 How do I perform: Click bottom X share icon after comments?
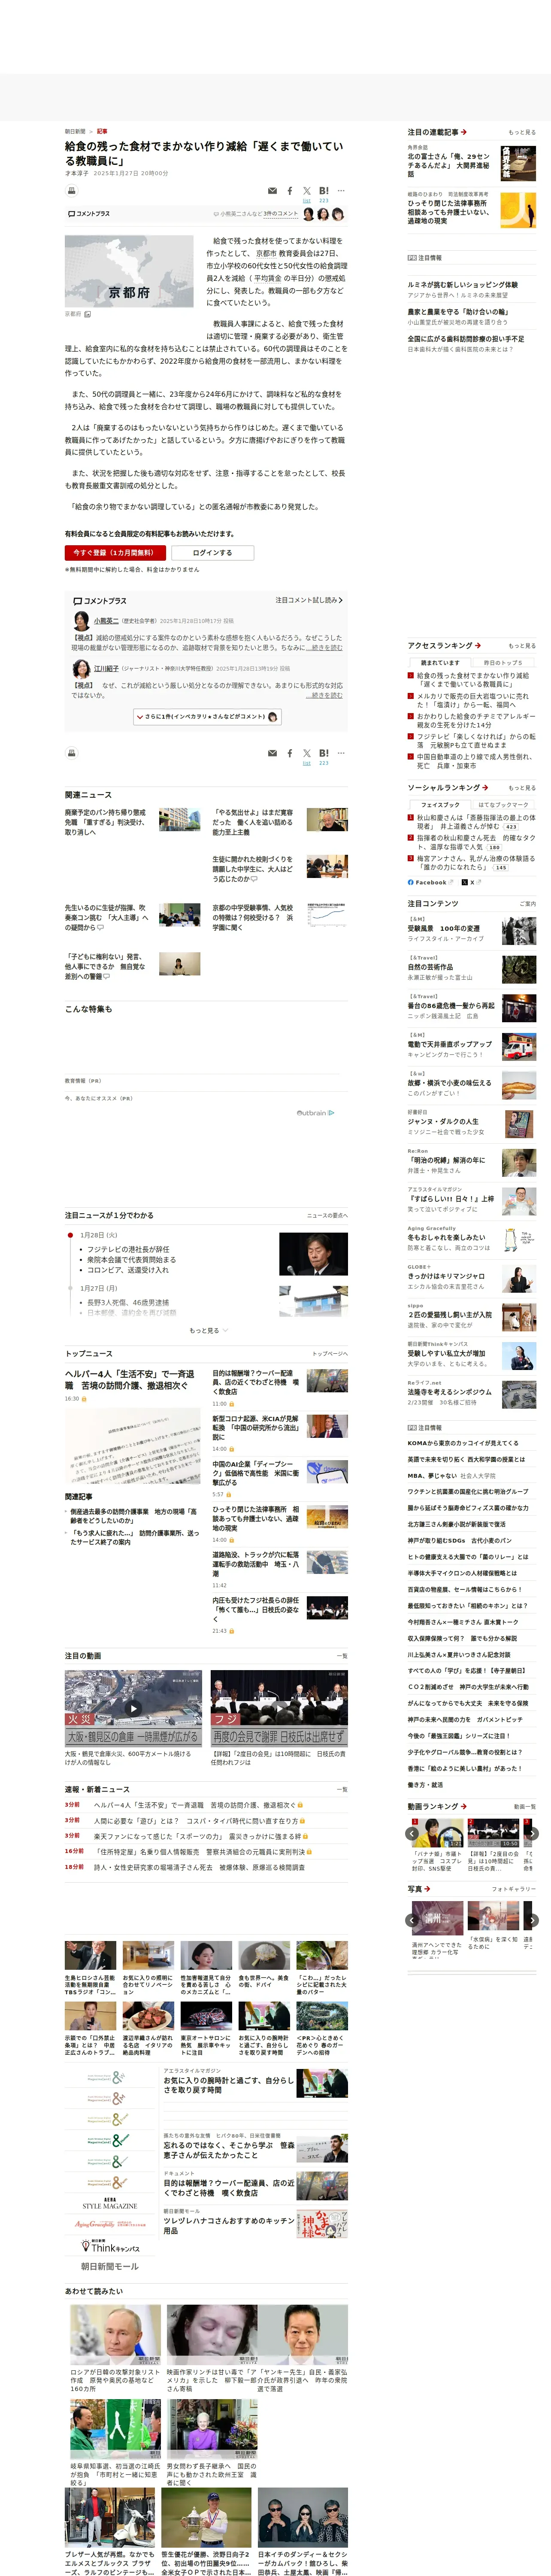point(307,753)
